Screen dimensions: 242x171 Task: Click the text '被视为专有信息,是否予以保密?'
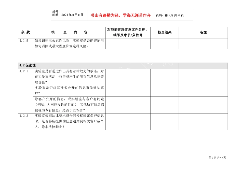point(60,110)
